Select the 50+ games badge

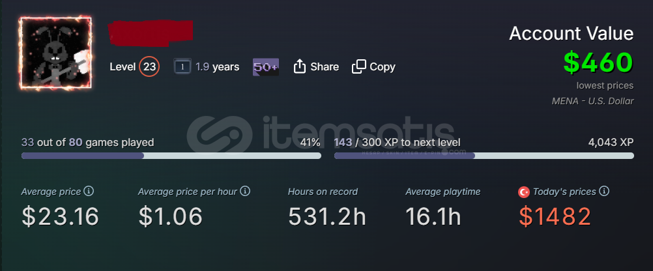[266, 66]
